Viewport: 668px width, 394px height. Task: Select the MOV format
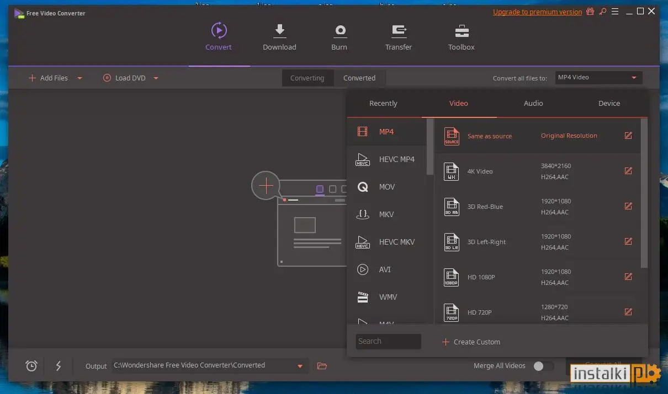[386, 187]
